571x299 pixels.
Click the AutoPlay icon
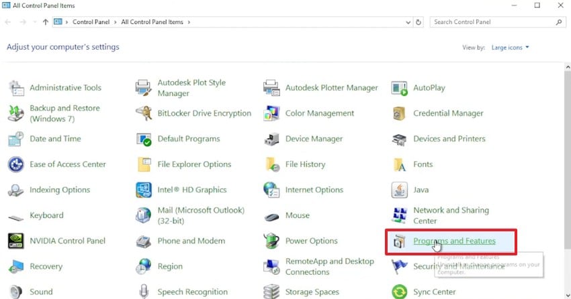[399, 88]
